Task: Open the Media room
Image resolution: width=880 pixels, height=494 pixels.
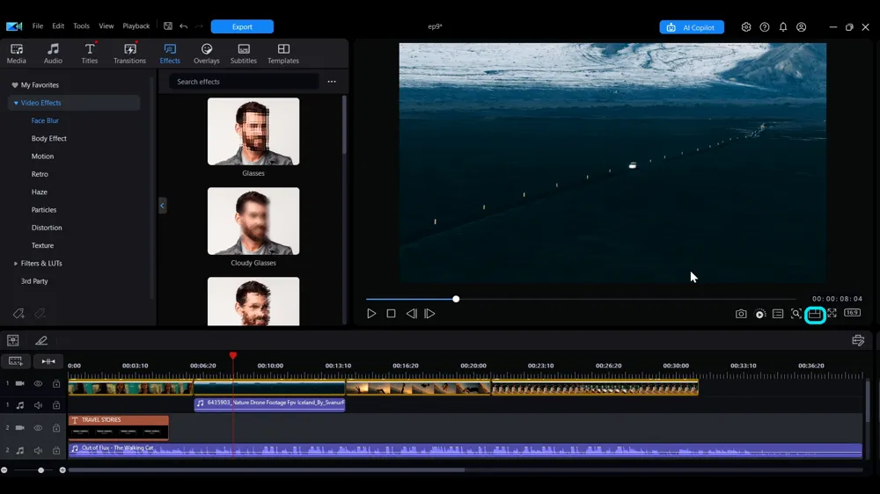Action: pyautogui.click(x=16, y=54)
